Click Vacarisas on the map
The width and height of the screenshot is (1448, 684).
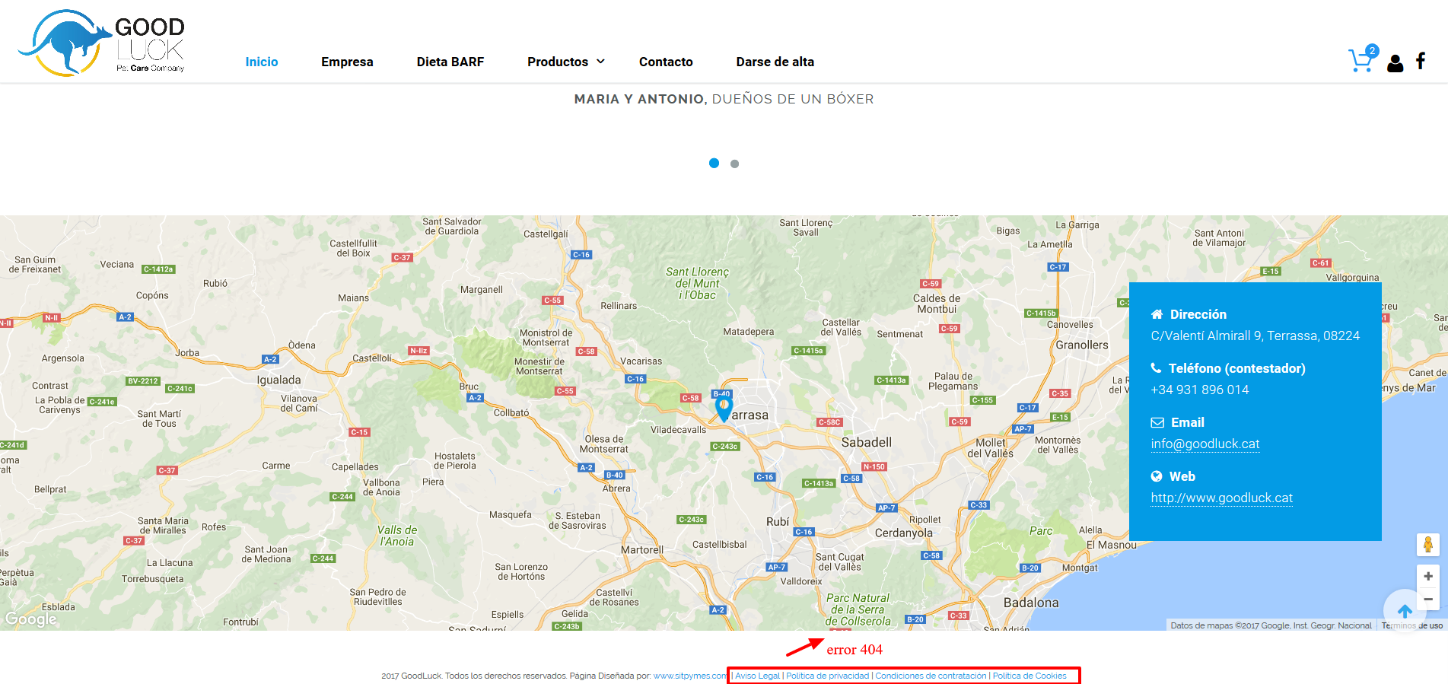(x=641, y=361)
